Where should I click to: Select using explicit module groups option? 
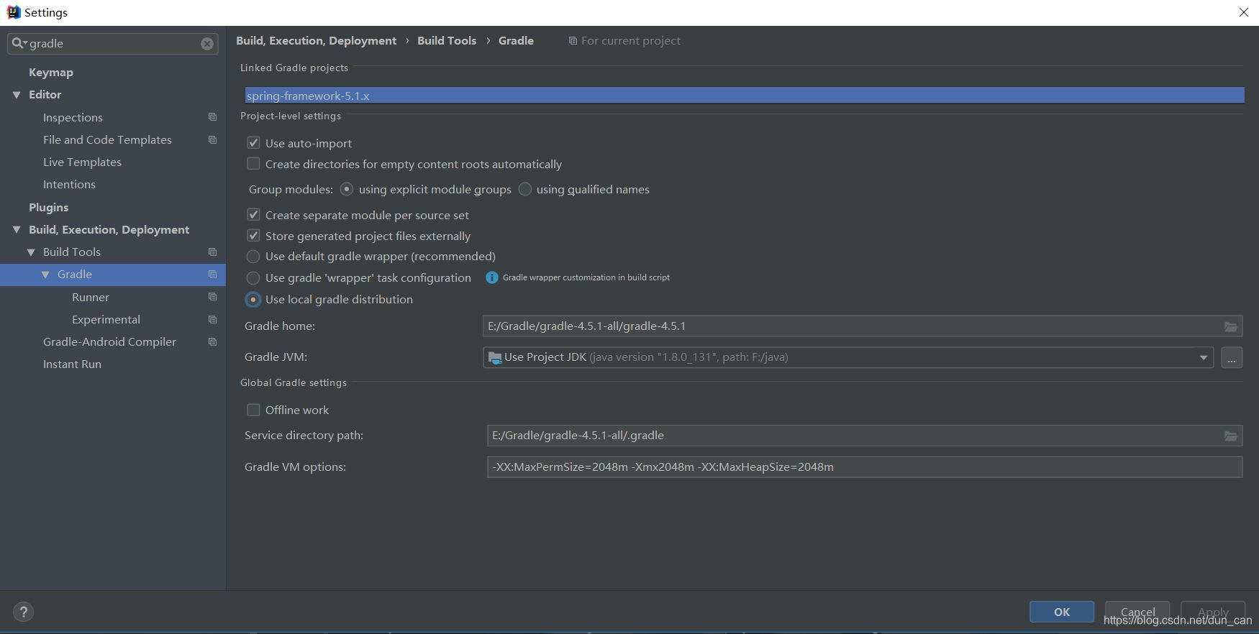(x=347, y=189)
